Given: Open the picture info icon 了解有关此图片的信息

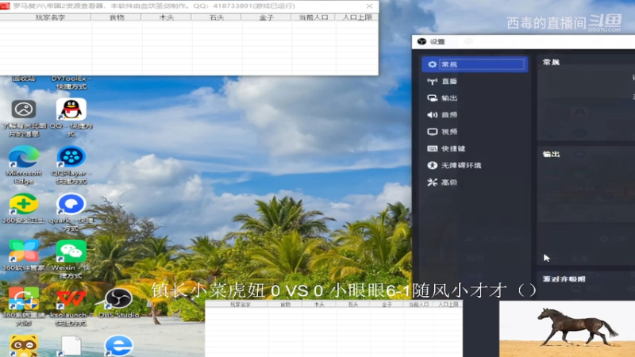Looking at the screenshot, I should pyautogui.click(x=24, y=117).
